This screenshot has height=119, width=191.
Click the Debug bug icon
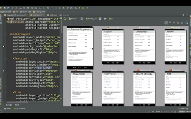[60, 8]
